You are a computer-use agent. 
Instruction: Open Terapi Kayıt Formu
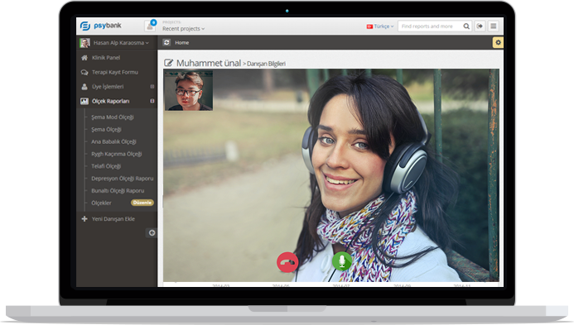pos(115,73)
